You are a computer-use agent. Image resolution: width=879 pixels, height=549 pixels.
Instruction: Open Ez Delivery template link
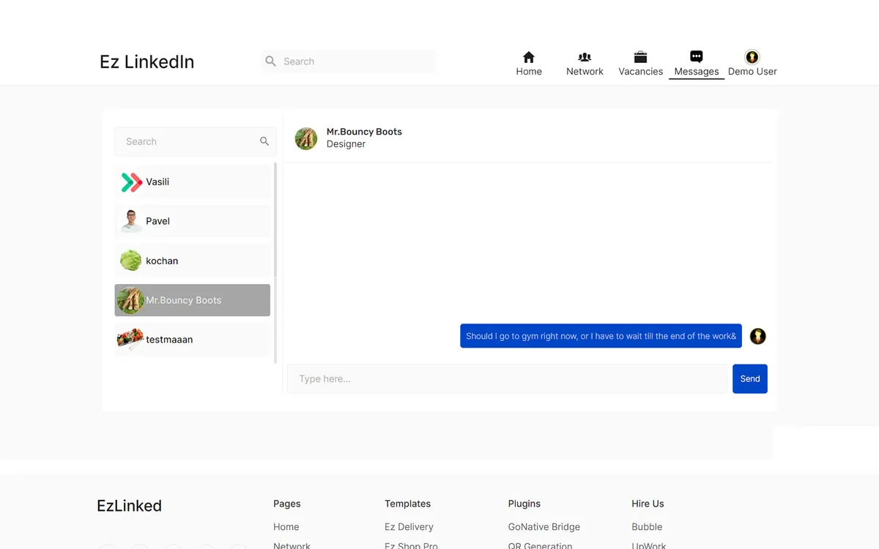409,527
